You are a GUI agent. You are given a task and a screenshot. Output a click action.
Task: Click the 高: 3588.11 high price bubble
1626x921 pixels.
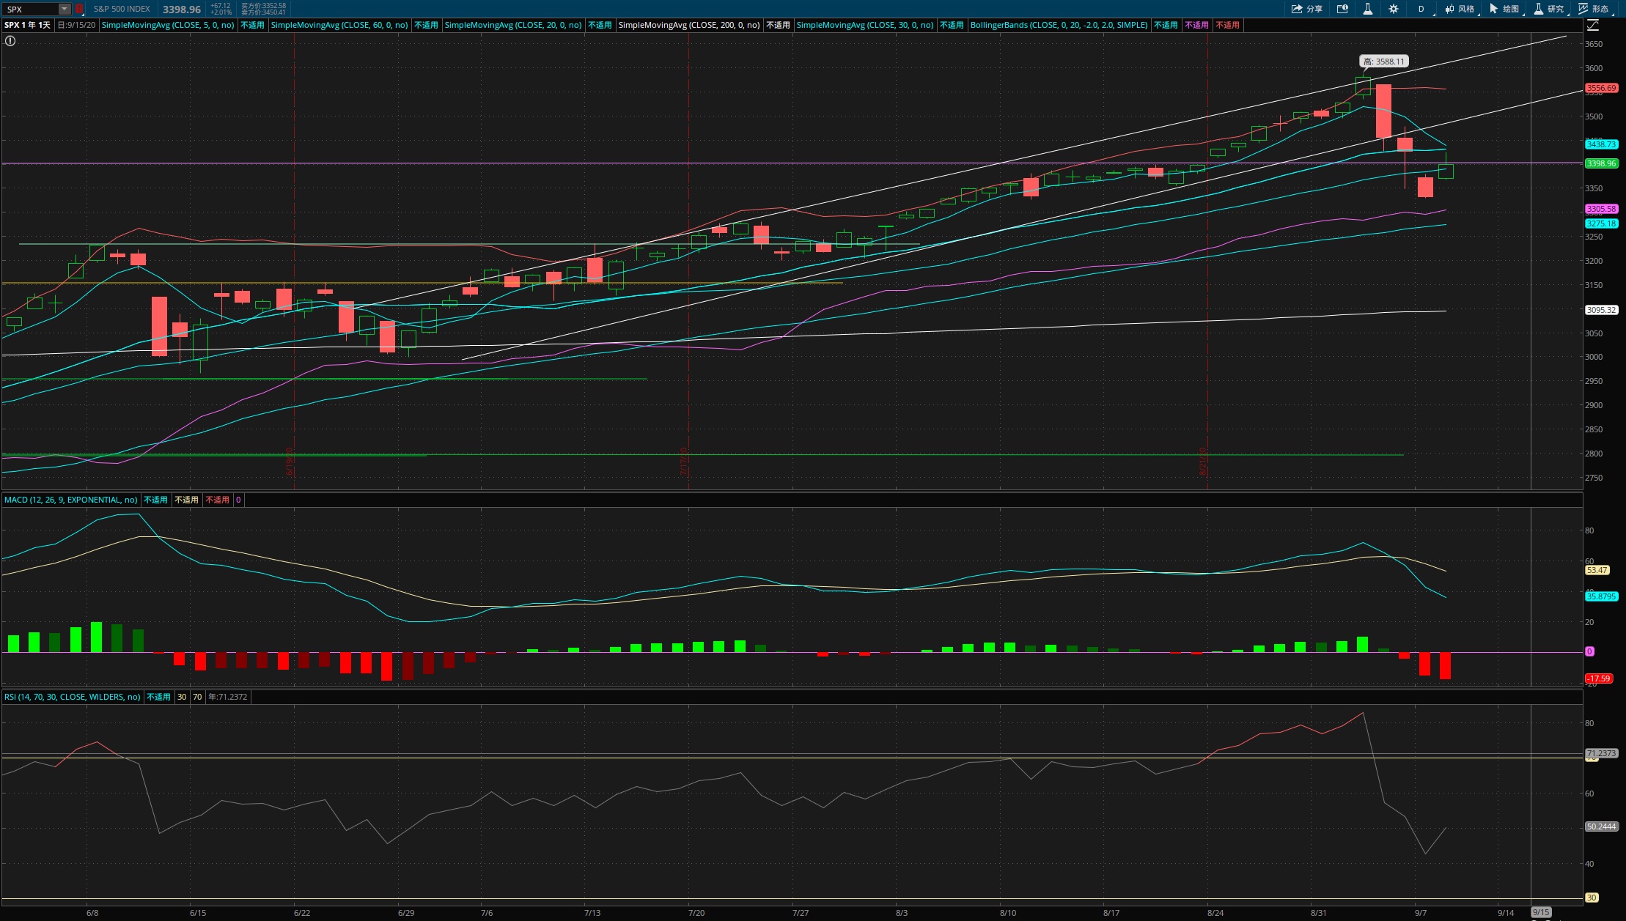point(1384,62)
